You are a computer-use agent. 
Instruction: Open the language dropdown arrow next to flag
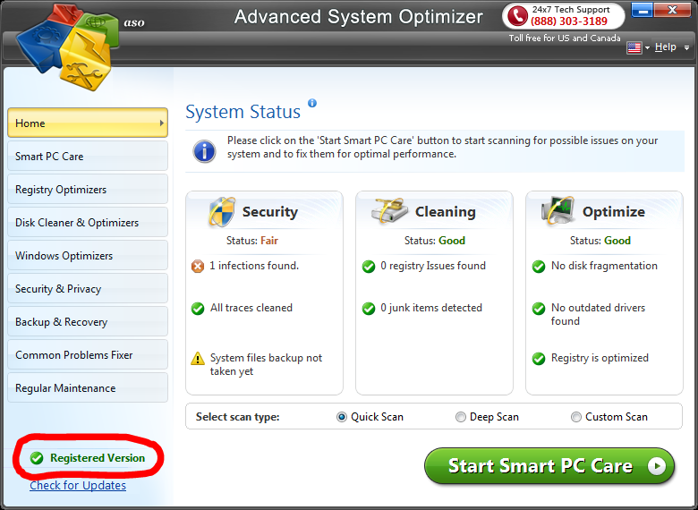647,47
